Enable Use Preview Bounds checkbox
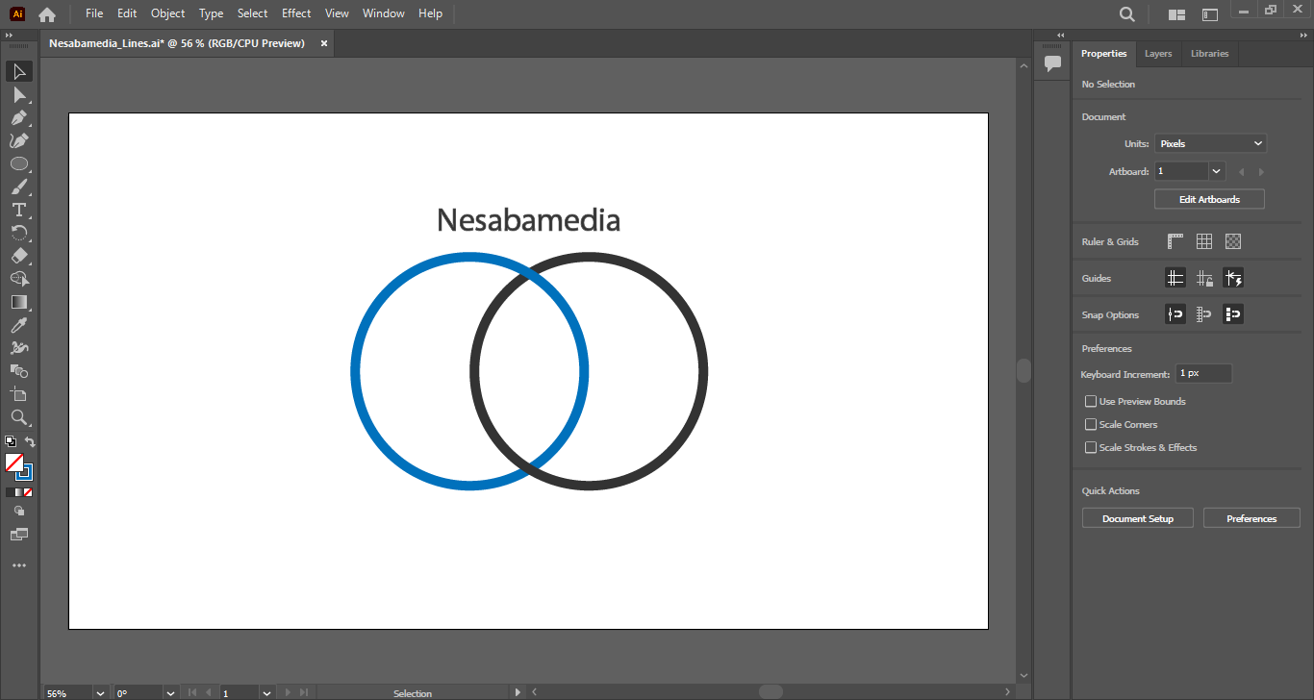1314x700 pixels. [1091, 401]
